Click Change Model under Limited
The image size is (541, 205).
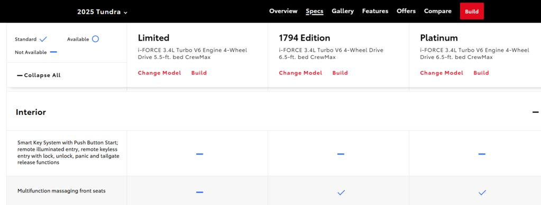159,73
